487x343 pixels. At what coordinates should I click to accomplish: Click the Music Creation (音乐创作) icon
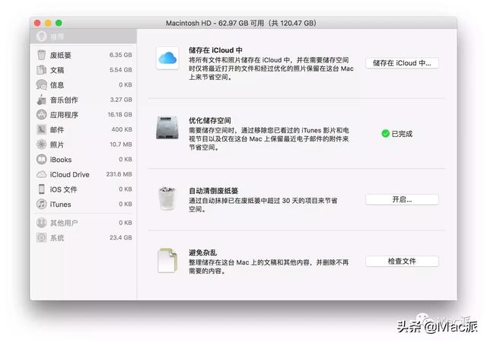pyautogui.click(x=41, y=100)
